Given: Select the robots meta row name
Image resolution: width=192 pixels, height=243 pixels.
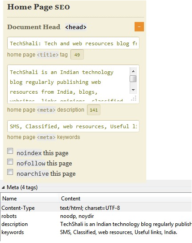Looking at the screenshot, I should coord(9,216).
